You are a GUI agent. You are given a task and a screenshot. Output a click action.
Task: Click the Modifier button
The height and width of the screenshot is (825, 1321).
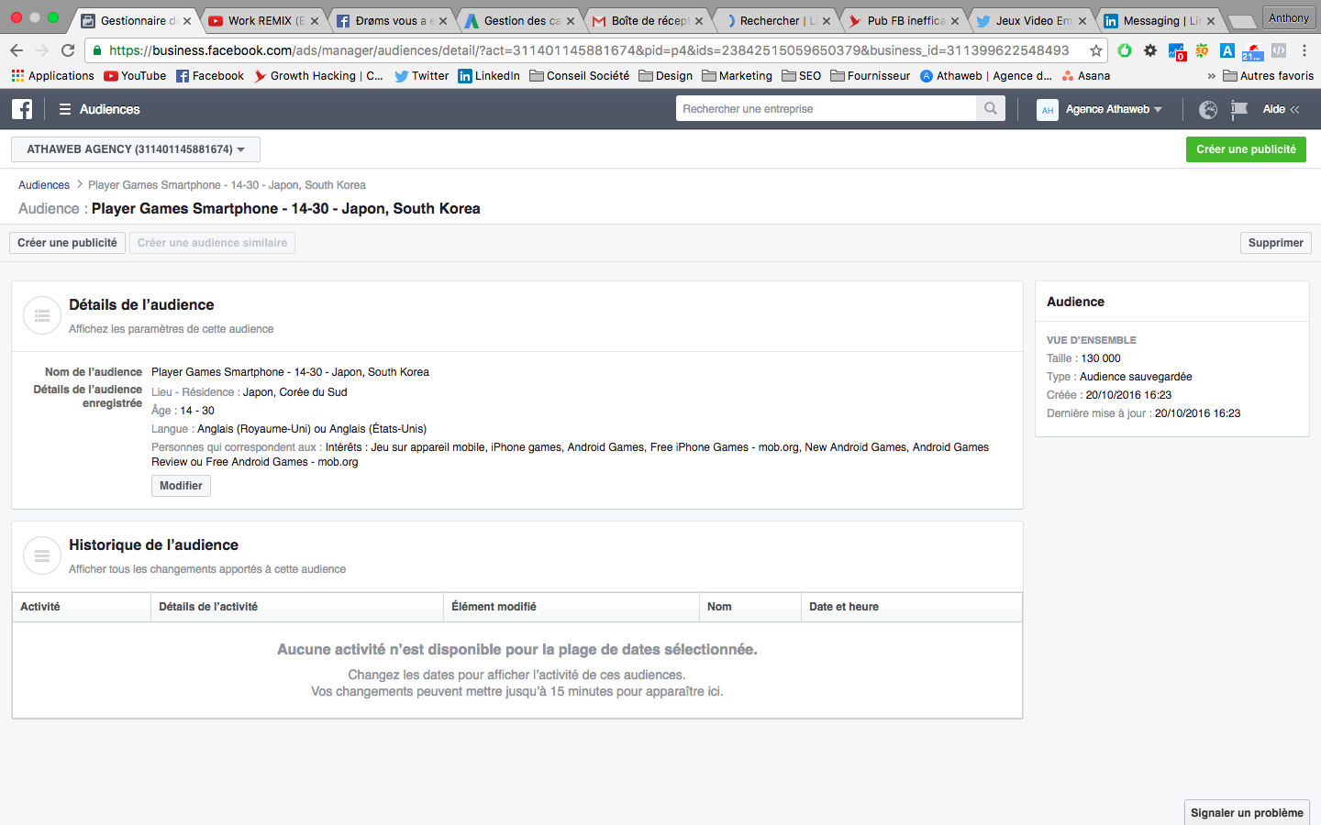click(x=181, y=486)
